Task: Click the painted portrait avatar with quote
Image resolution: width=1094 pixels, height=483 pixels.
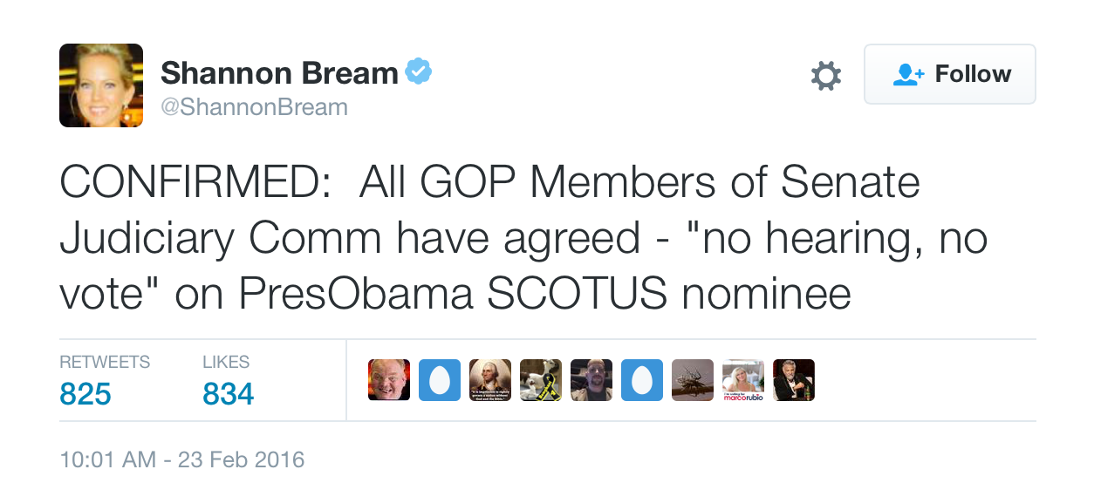Action: point(490,380)
